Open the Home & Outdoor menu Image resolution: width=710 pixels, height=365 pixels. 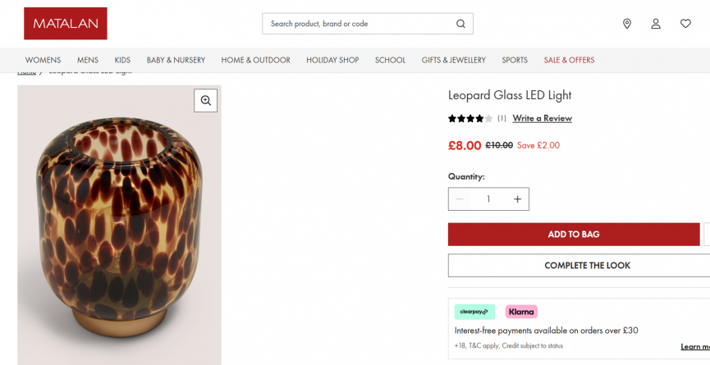click(x=255, y=60)
